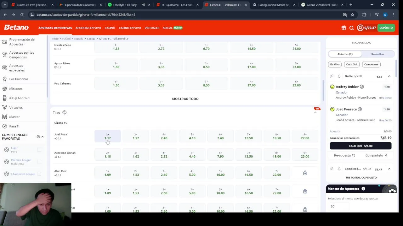This screenshot has height=226, width=403.
Task: Open the Casino menu item
Action: tap(110, 28)
